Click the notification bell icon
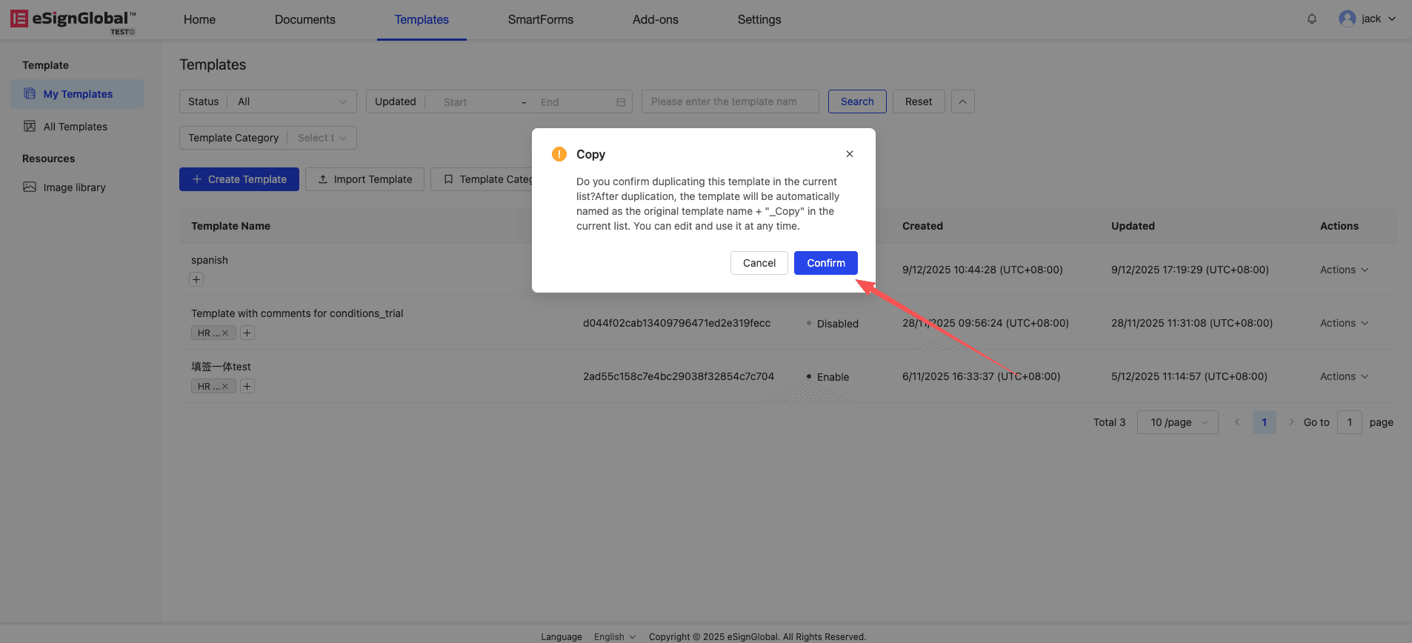 (x=1312, y=19)
